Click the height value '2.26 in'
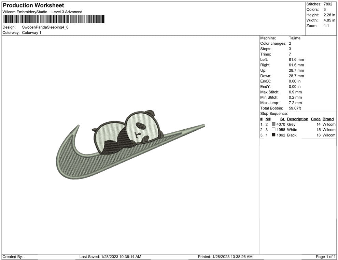The image size is (338, 260). click(x=329, y=15)
